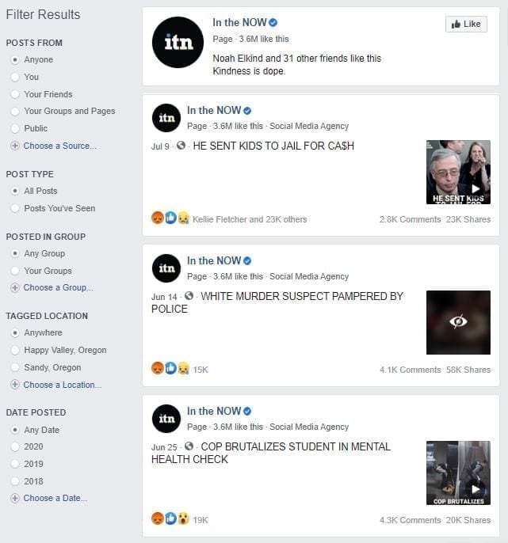Click the verified badge beside the top In the NOW
This screenshot has width=508, height=543.
[x=273, y=22]
